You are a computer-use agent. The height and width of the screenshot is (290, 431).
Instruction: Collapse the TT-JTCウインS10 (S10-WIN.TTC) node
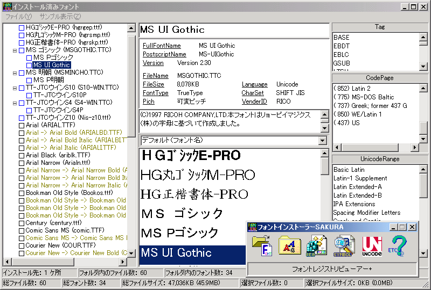click(x=15, y=88)
